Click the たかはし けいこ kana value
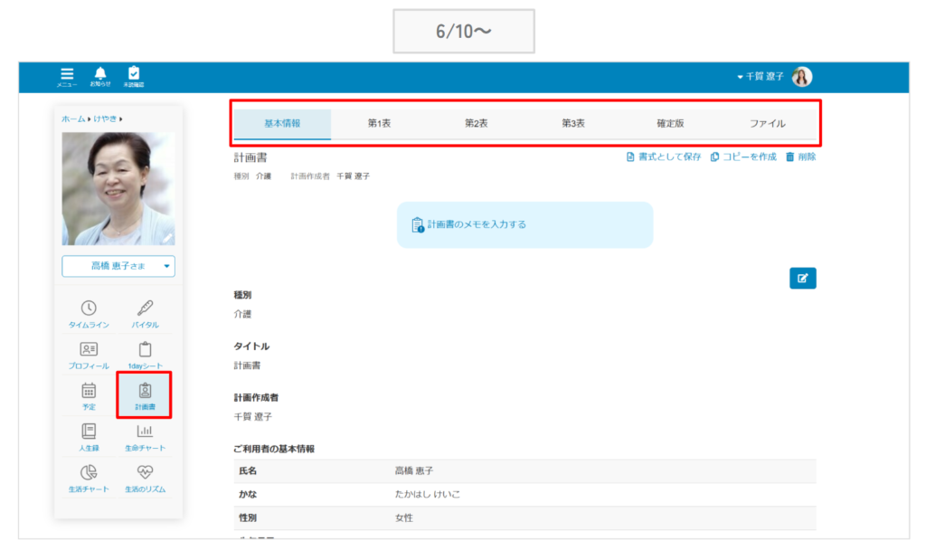Viewport: 926px width, 541px height. pyautogui.click(x=427, y=494)
